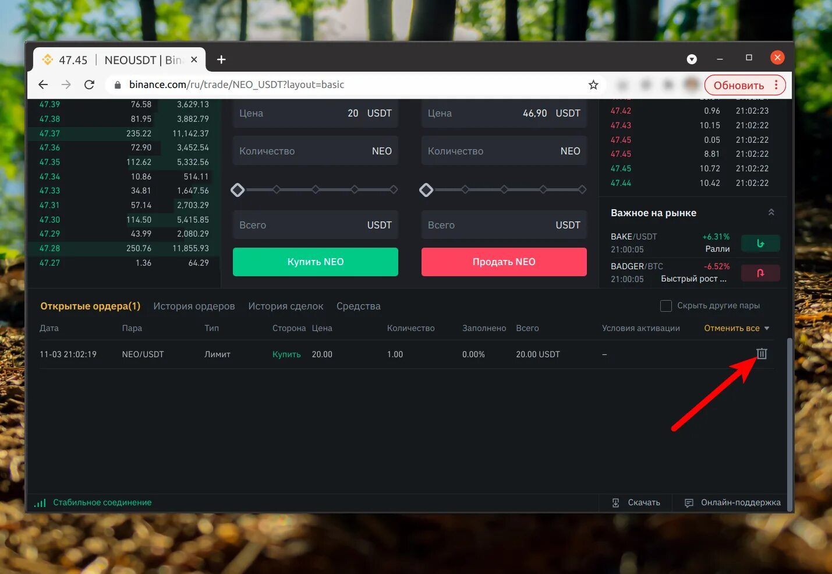
Task: Open the Средства tab
Action: (x=358, y=306)
